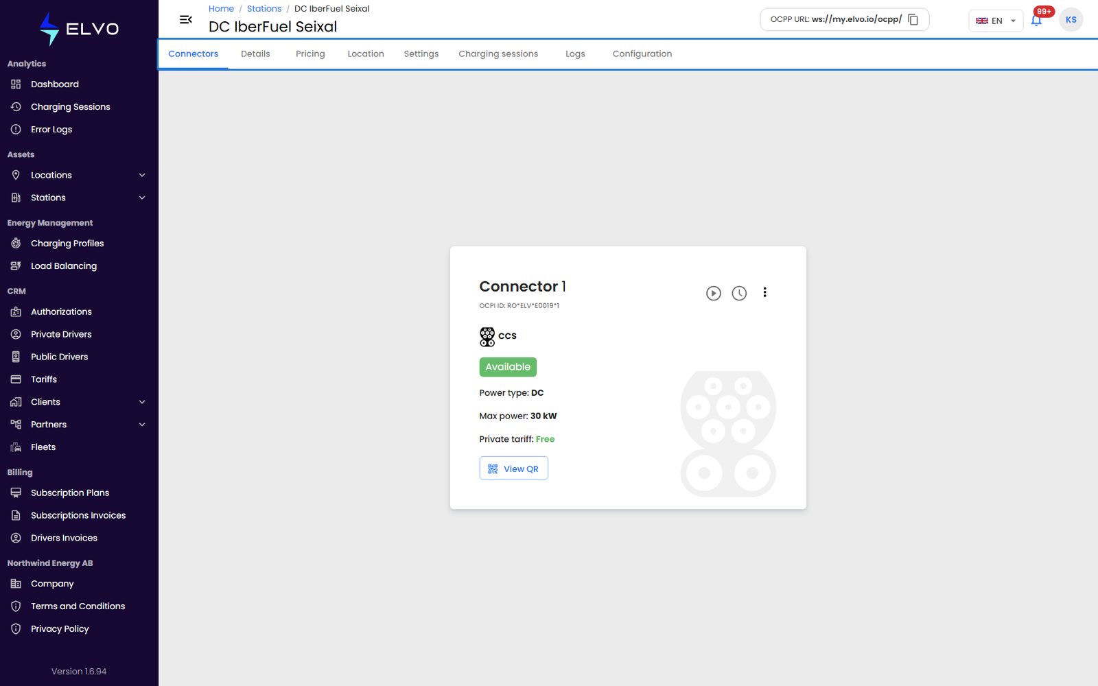Click the View QR button
Image resolution: width=1098 pixels, height=686 pixels.
coord(513,469)
